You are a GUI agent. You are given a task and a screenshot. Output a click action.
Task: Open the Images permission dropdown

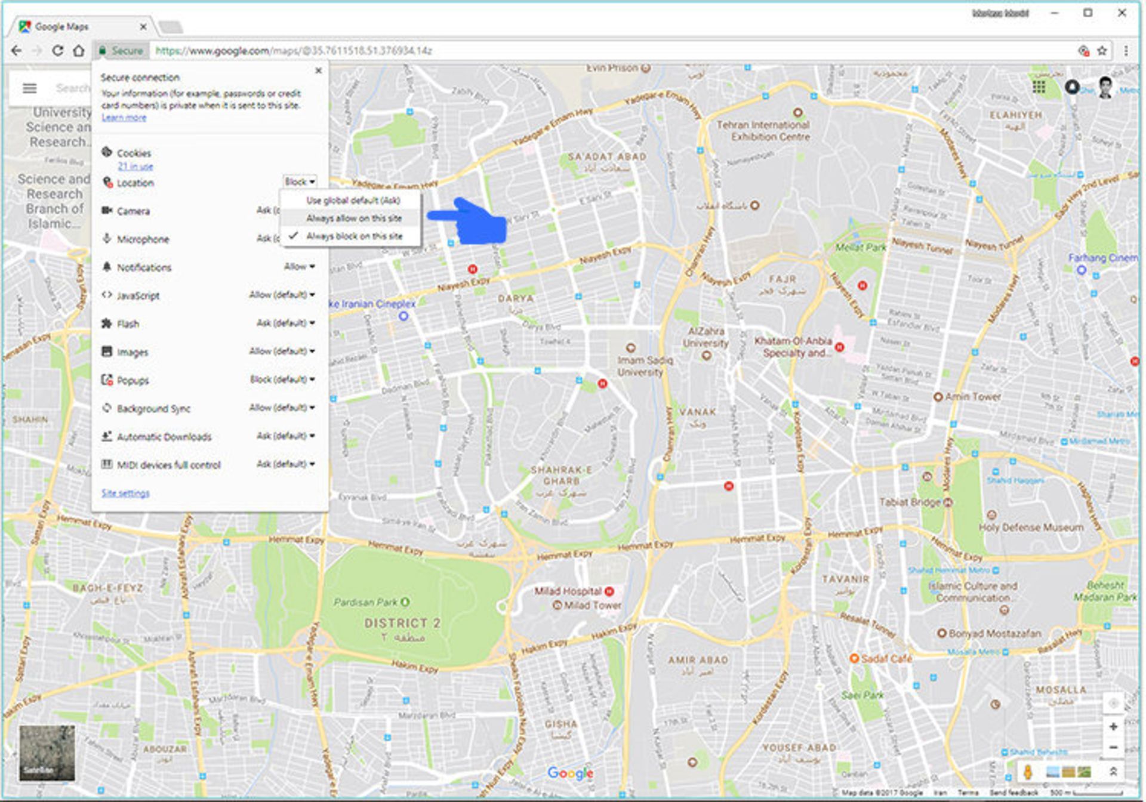[x=282, y=351]
